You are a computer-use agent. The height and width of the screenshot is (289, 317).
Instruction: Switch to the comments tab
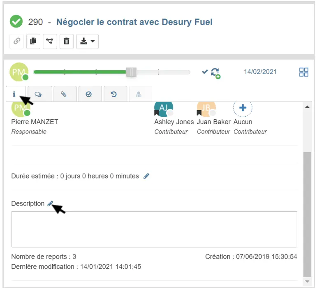pyautogui.click(x=38, y=94)
